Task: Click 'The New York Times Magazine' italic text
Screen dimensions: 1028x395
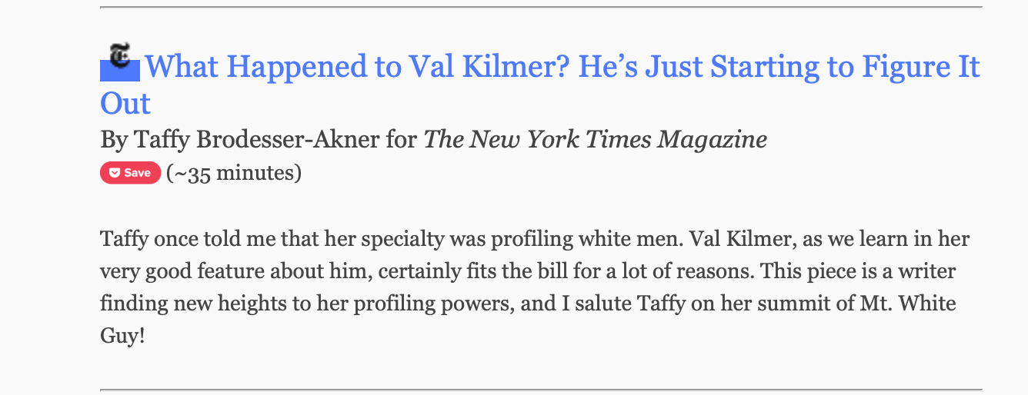Action: (x=596, y=139)
